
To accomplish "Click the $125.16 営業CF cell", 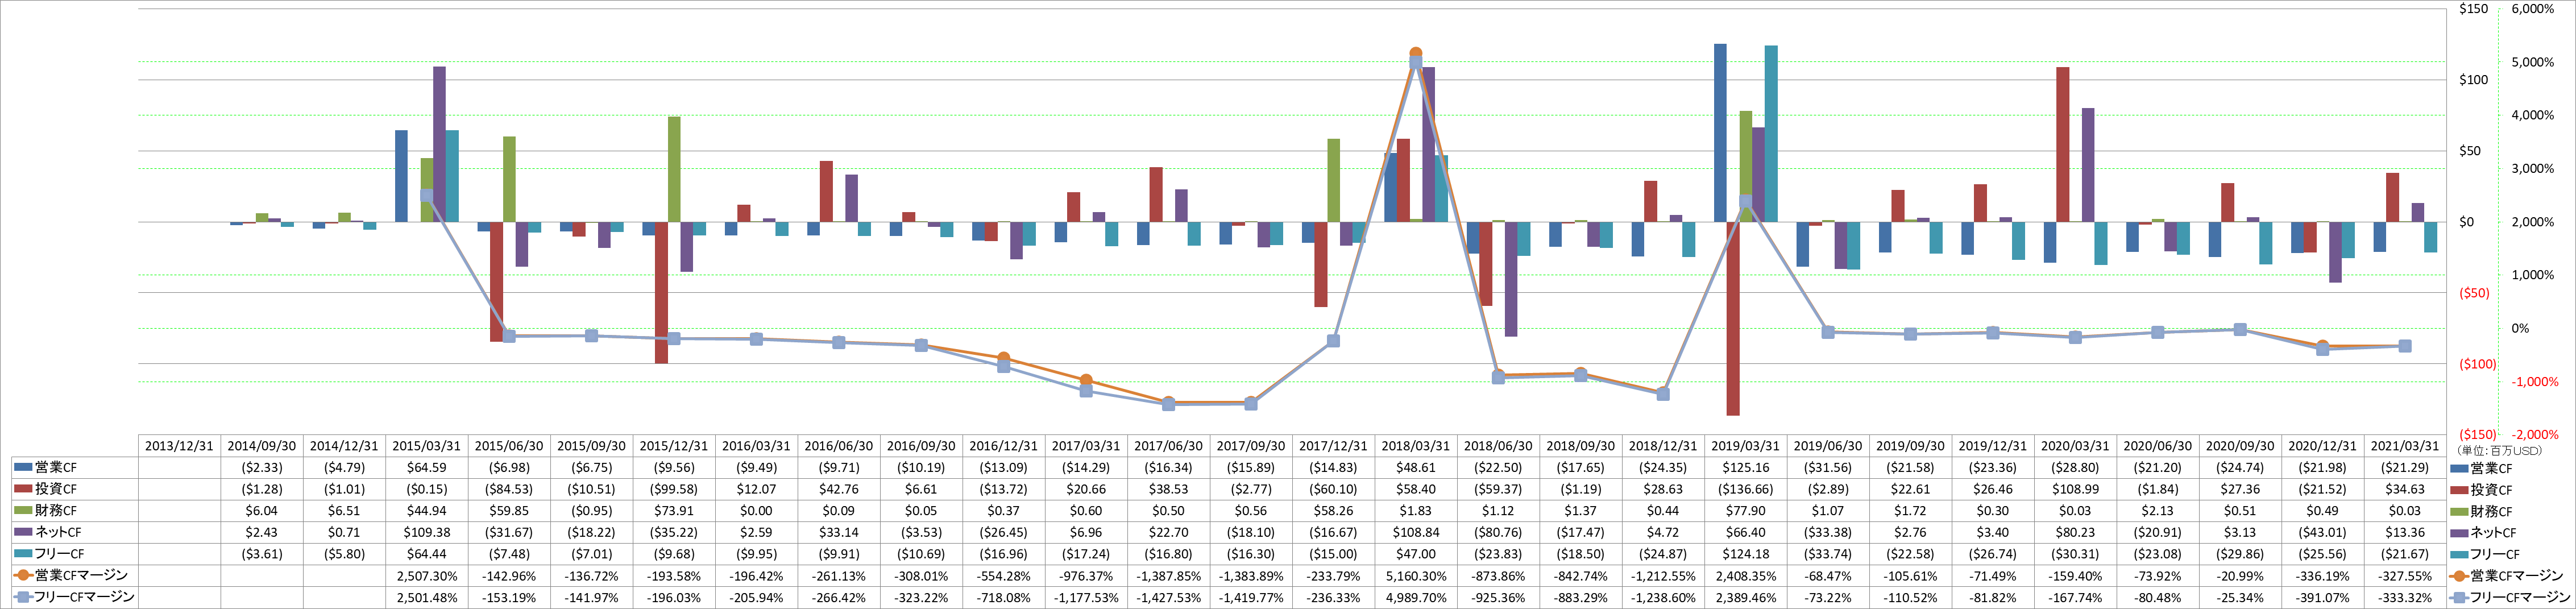I will 1746,468.
